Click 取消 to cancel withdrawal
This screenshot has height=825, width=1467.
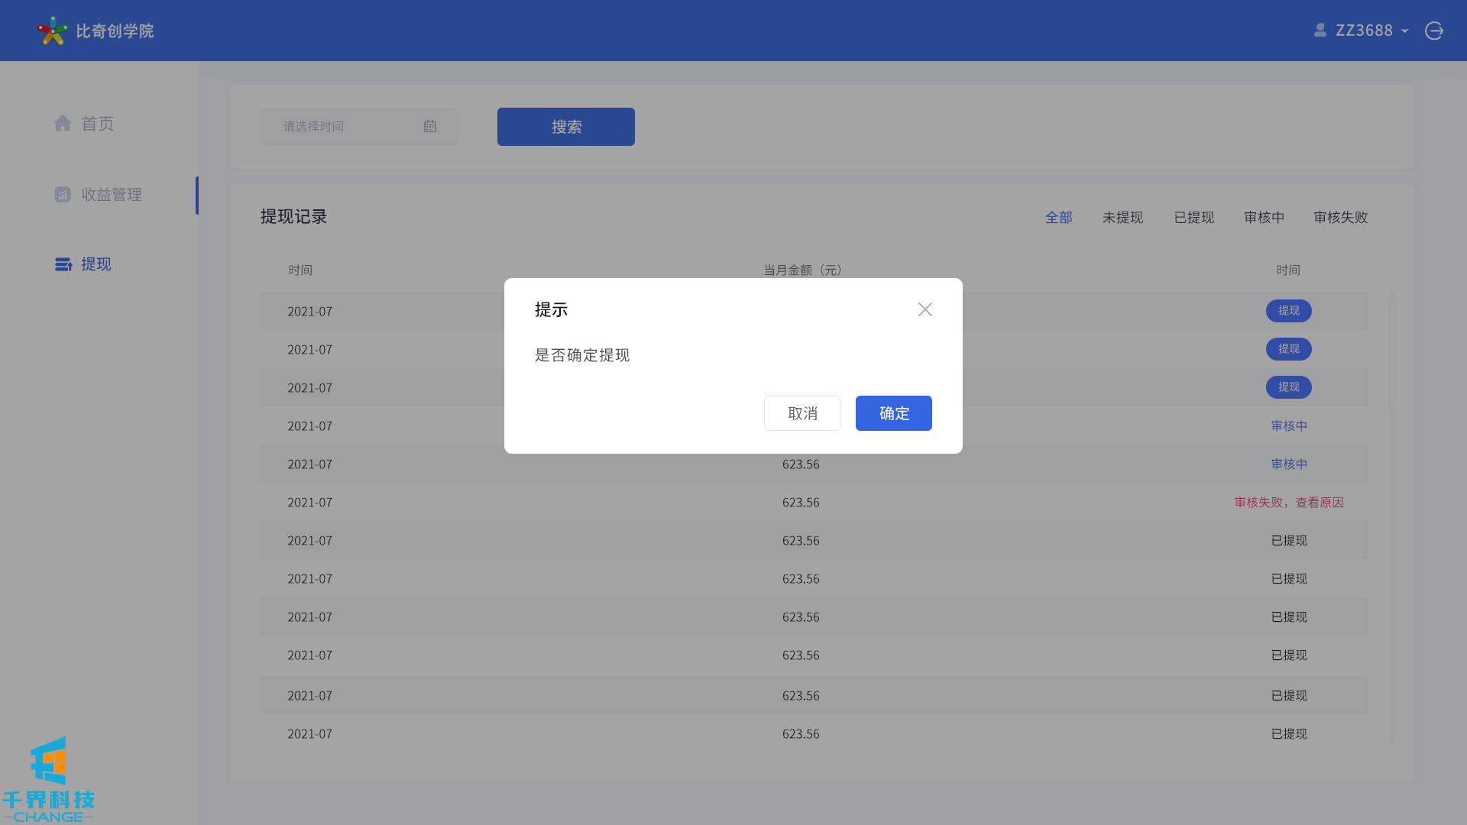pyautogui.click(x=802, y=413)
